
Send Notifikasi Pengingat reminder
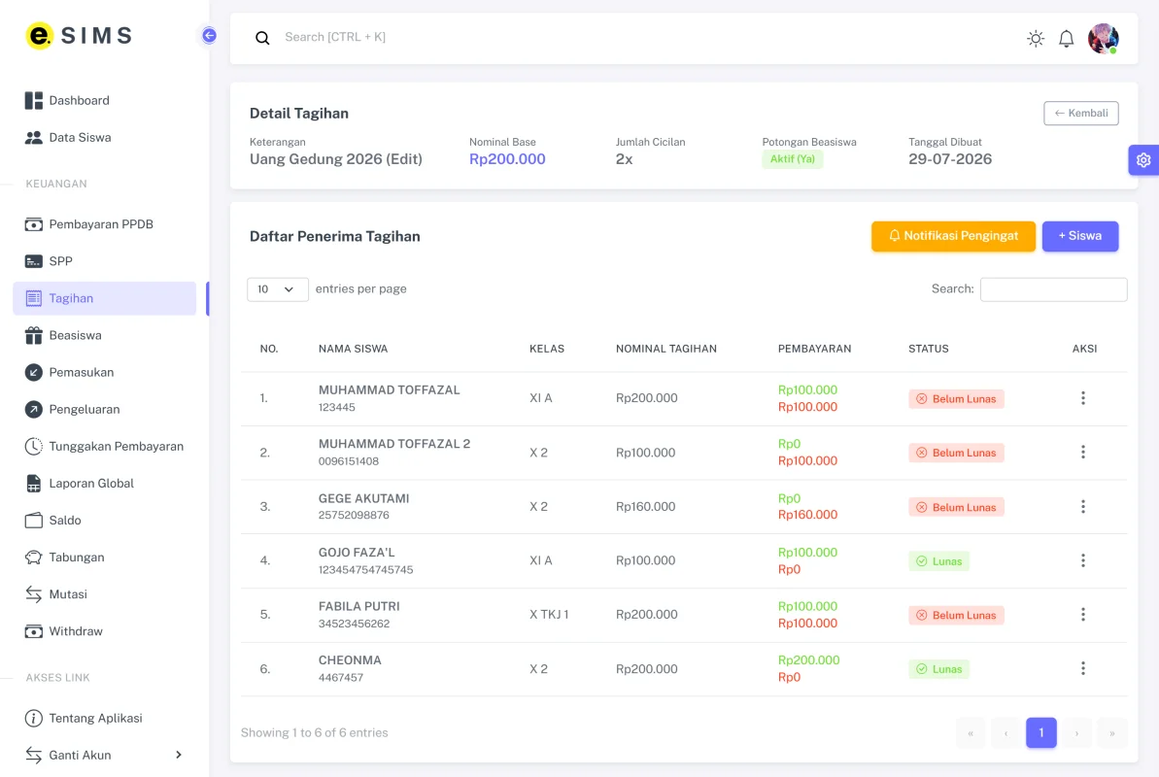click(x=953, y=236)
